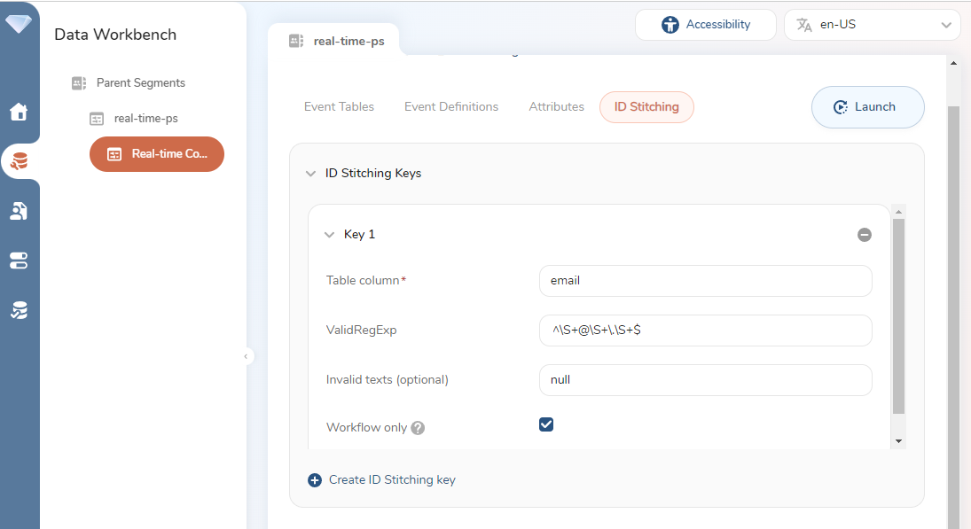Collapse the Key 1 section
Screen dimensions: 971x529
pos(329,235)
